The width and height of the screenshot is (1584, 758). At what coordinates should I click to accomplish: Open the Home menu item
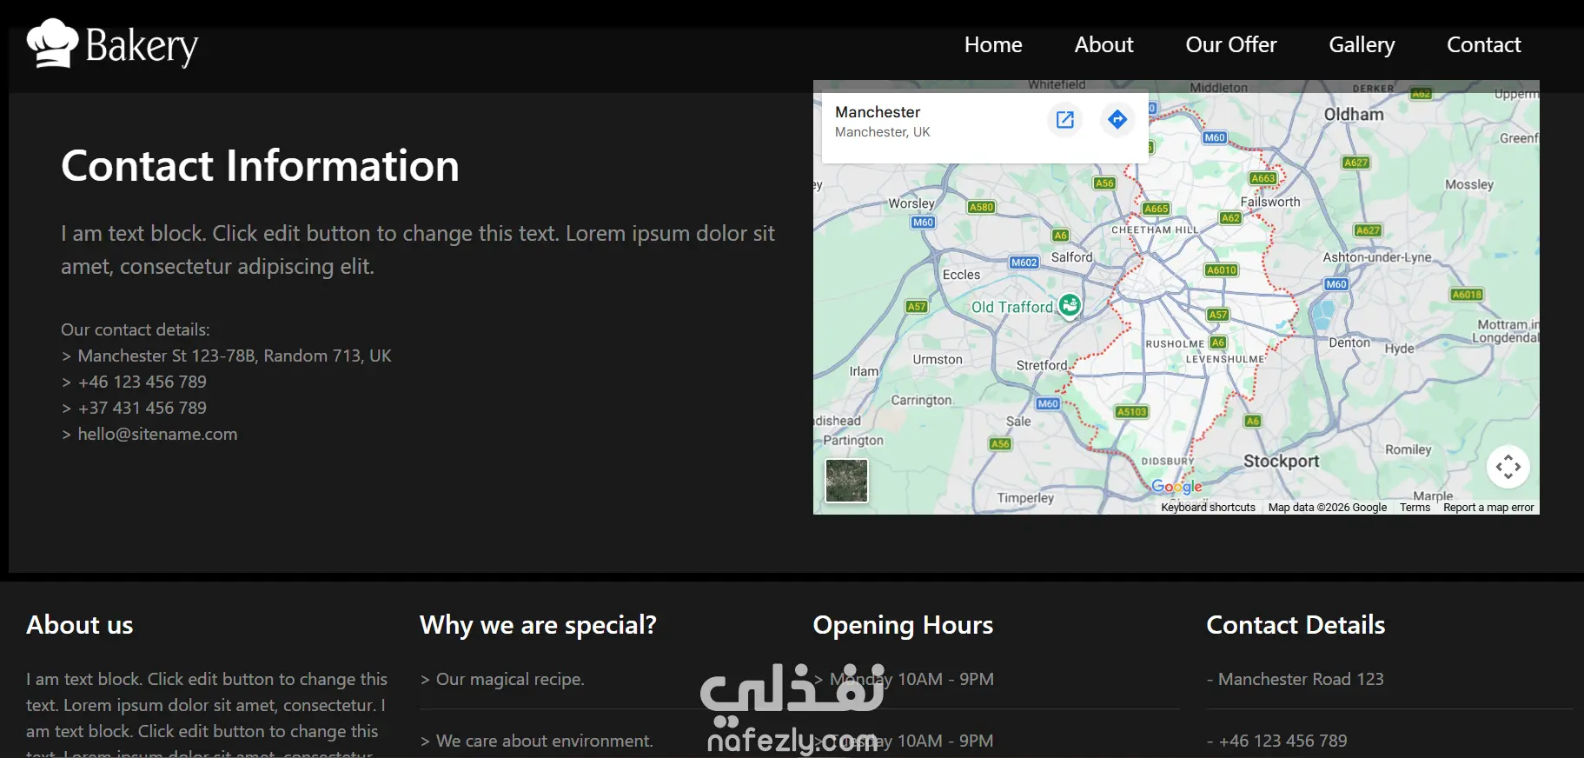(993, 44)
